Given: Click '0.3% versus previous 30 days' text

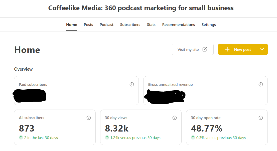Looking at the screenshot, I should 221,138.
